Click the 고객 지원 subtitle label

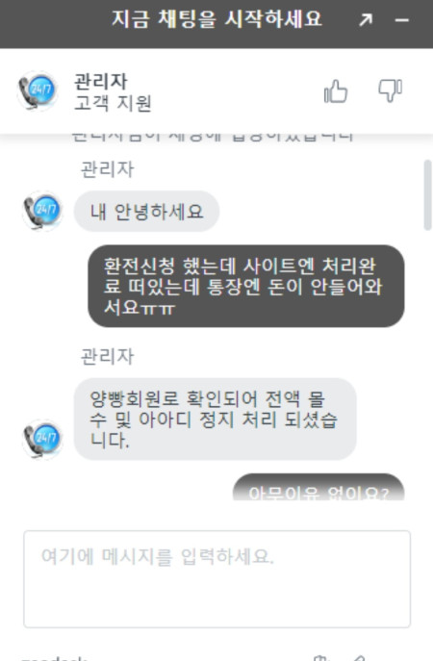pos(113,103)
